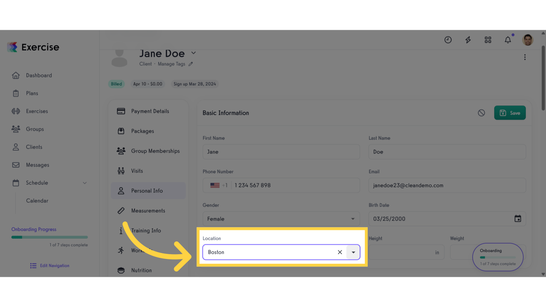Click the Phone Number field
This screenshot has height=307, width=546.
click(281, 185)
